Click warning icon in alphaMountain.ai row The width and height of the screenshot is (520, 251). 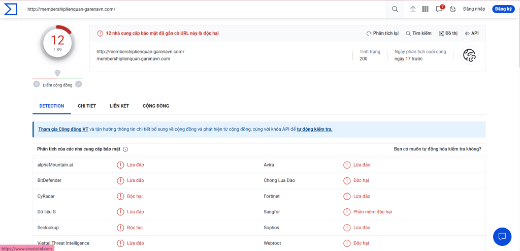(x=120, y=165)
